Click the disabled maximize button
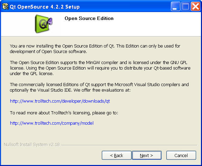202x166 pixels. [185, 7]
